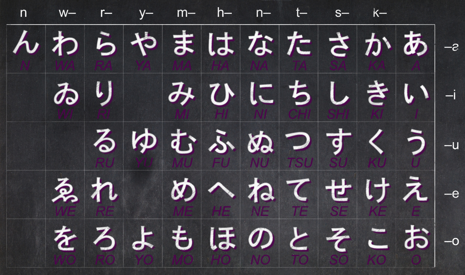
Task: Select the ん character labeled N
Action: tap(25, 43)
